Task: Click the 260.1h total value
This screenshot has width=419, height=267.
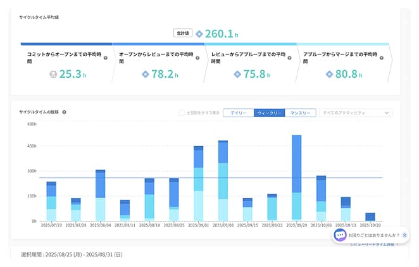Action: click(222, 34)
